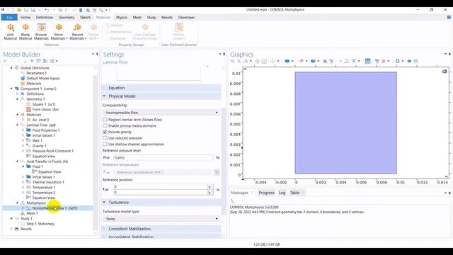Click the reference position y field
453x255 pixels.
pyautogui.click(x=160, y=192)
